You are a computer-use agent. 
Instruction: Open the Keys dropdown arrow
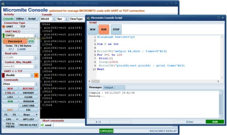click(x=36, y=114)
